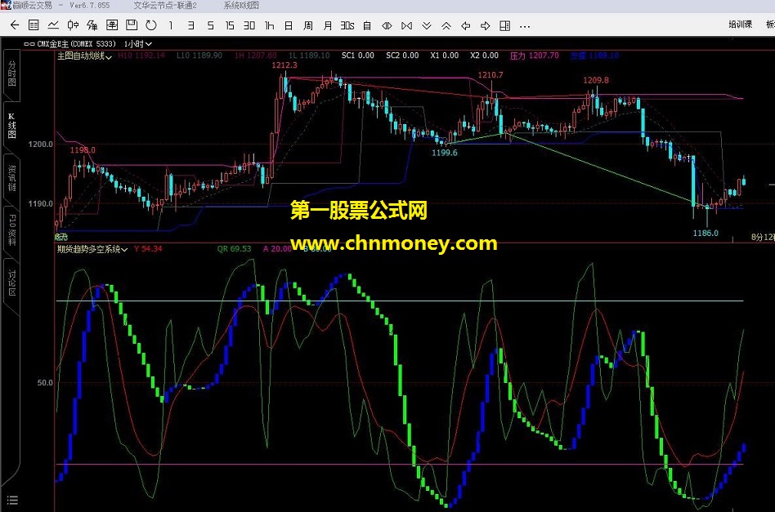The width and height of the screenshot is (775, 512).
Task: Open the 讨论区 discussion side tab
Action: [12, 283]
